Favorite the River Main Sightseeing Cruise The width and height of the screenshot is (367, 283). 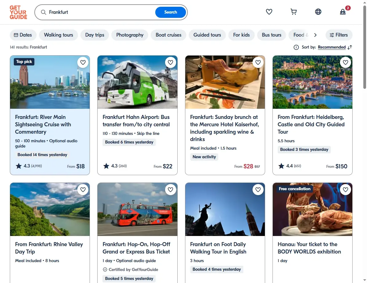click(83, 62)
